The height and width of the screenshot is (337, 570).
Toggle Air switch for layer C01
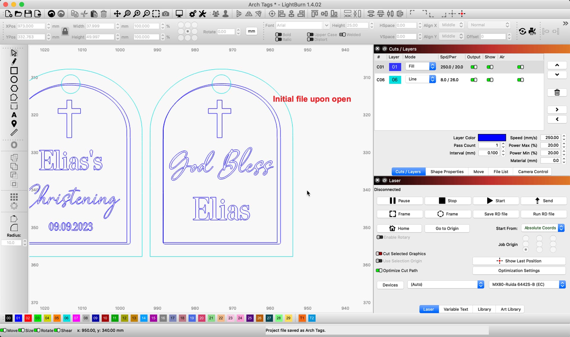(x=520, y=67)
